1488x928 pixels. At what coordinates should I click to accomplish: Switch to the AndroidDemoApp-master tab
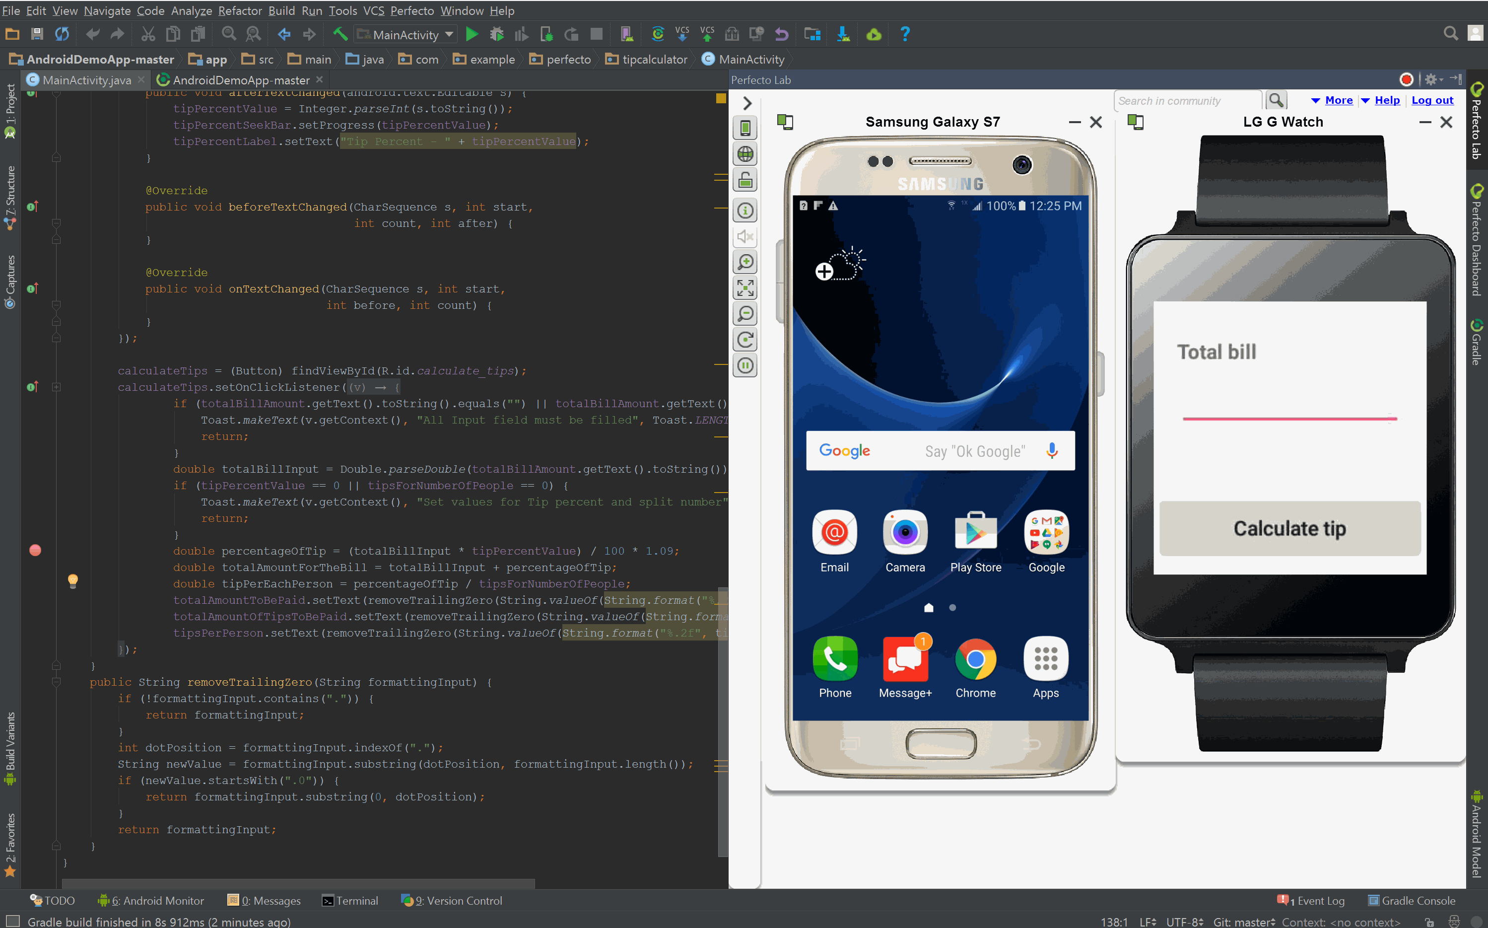(x=241, y=80)
